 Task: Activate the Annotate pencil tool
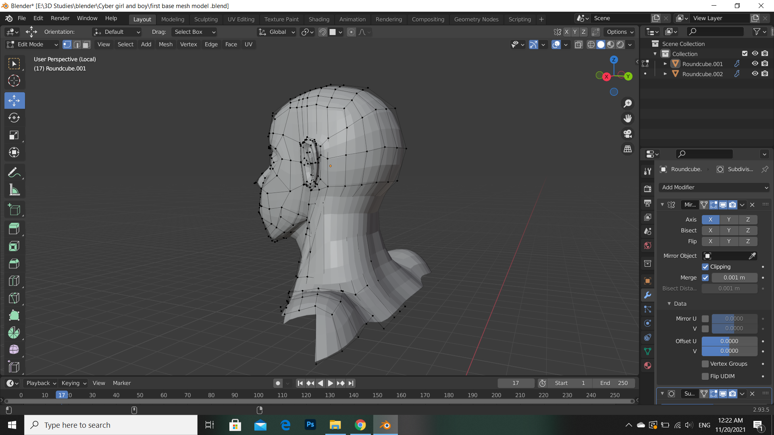coord(14,172)
